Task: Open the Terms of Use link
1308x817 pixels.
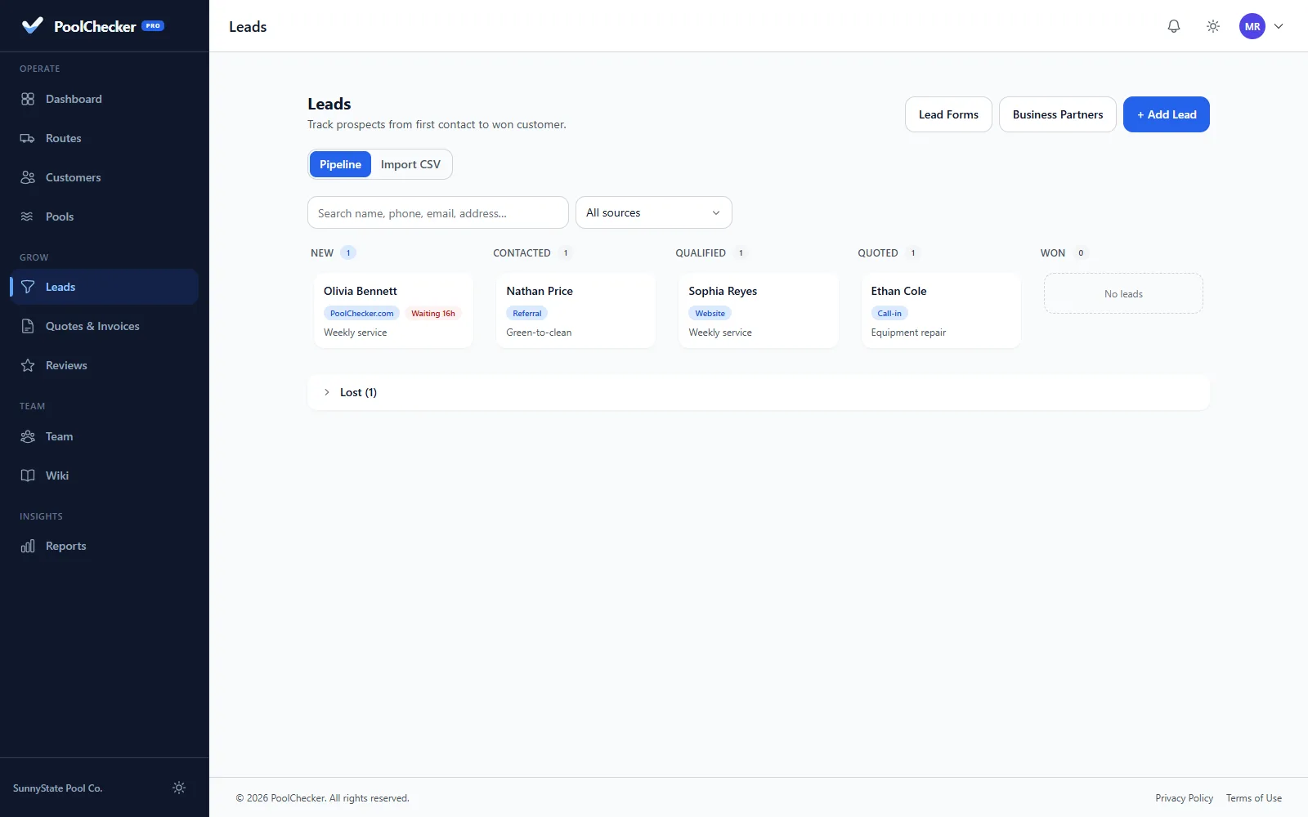Action: click(1254, 798)
